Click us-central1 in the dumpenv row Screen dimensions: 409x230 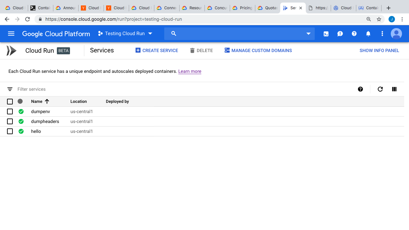[x=81, y=111]
